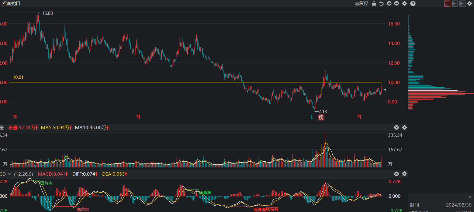
Task: Open main chart settings gear
Action: (x=404, y=4)
